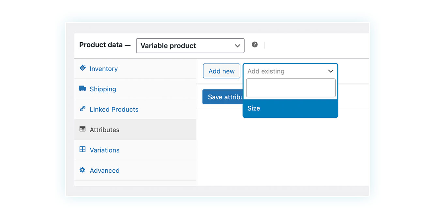Screen dimensions: 424x224
Task: Open the Inventory tab
Action: pos(135,69)
